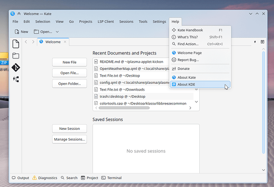Open the Tools menu

[143, 21]
